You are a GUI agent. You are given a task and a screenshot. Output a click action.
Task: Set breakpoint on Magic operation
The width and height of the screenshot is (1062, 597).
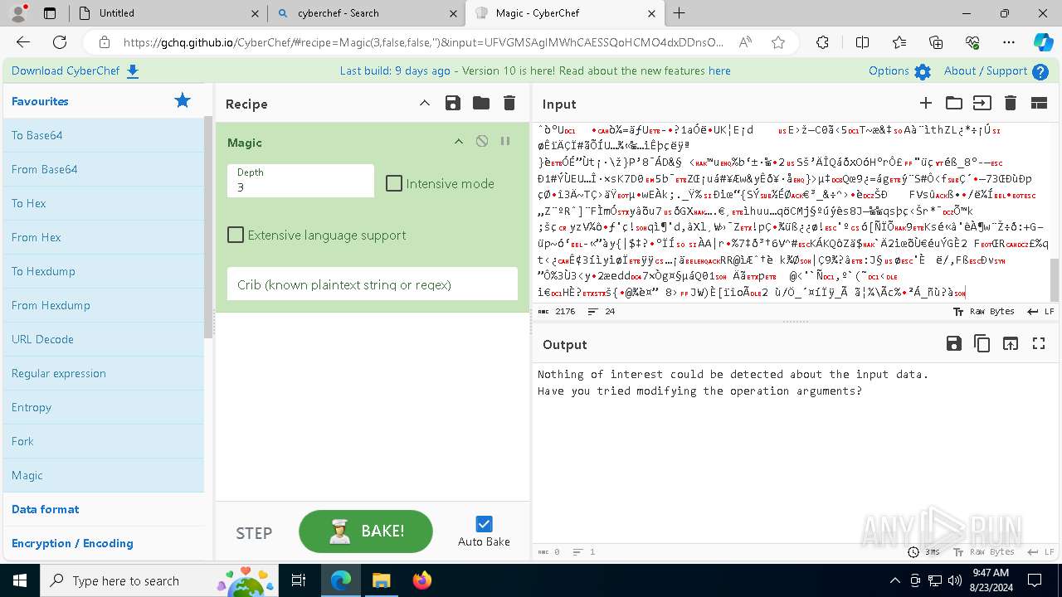(x=505, y=142)
